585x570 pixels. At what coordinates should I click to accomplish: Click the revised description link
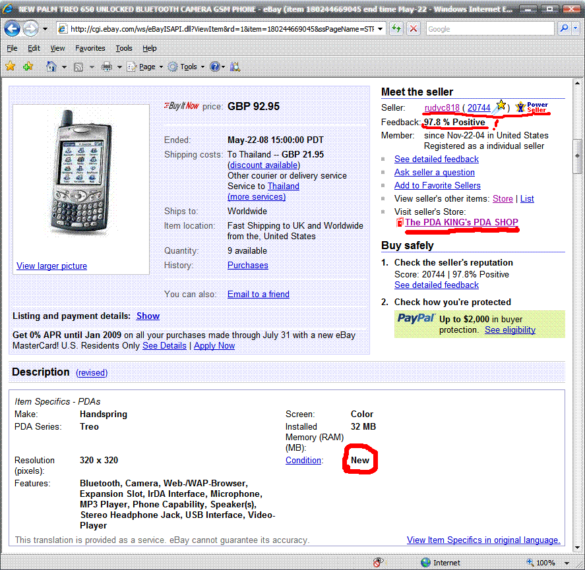(92, 372)
